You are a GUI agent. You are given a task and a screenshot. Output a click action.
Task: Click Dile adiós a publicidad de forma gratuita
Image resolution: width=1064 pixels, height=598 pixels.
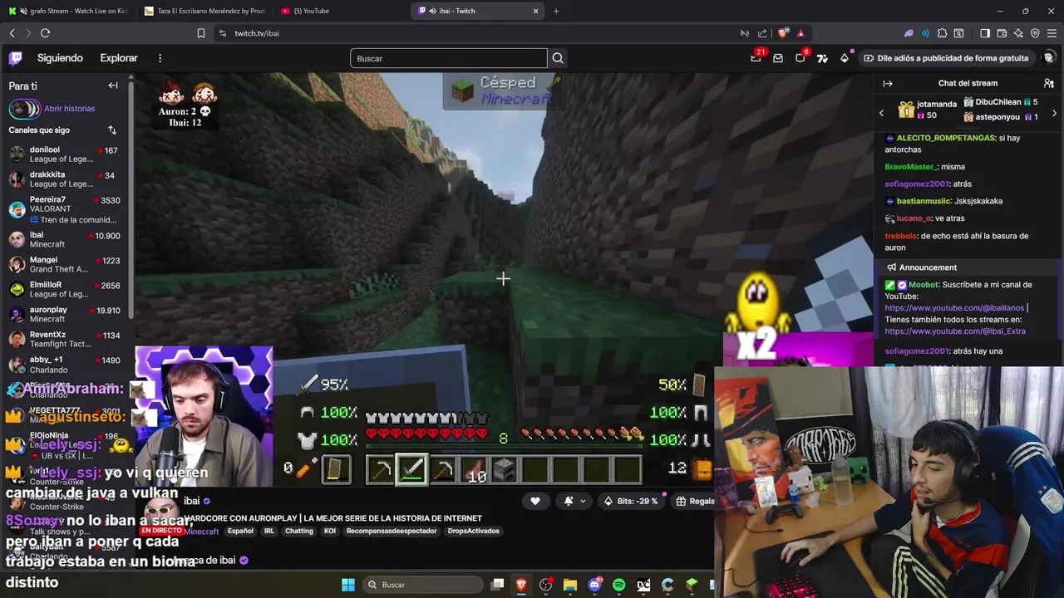click(x=946, y=58)
